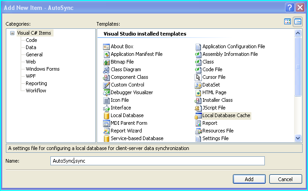Switch to small icons list view

[298, 22]
